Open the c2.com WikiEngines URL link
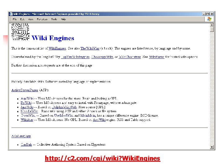 103,158
